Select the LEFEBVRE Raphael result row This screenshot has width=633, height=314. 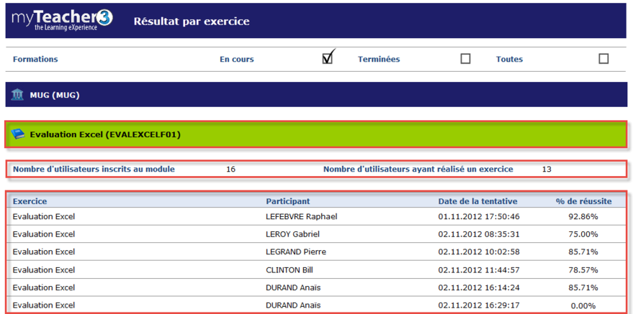click(x=301, y=216)
